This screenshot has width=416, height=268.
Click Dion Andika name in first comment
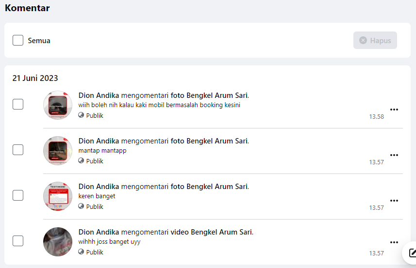point(99,95)
